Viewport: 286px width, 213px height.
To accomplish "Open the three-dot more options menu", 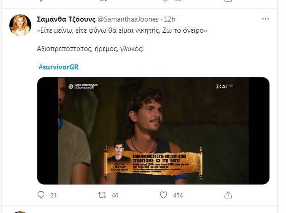I will (x=265, y=19).
